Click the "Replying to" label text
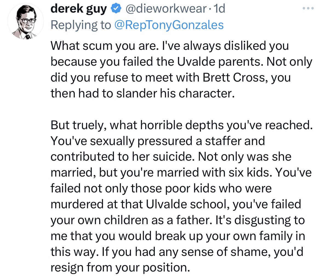Viewport: 323px width, 280px height. [81, 25]
